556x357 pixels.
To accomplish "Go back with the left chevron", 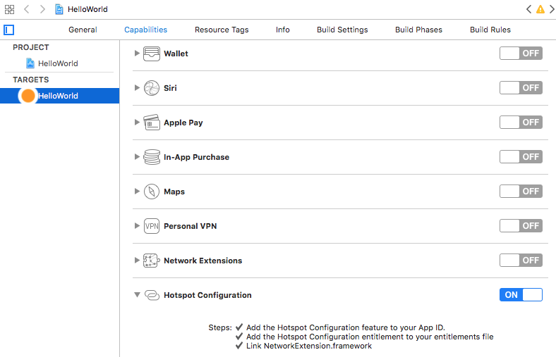I will pos(27,9).
